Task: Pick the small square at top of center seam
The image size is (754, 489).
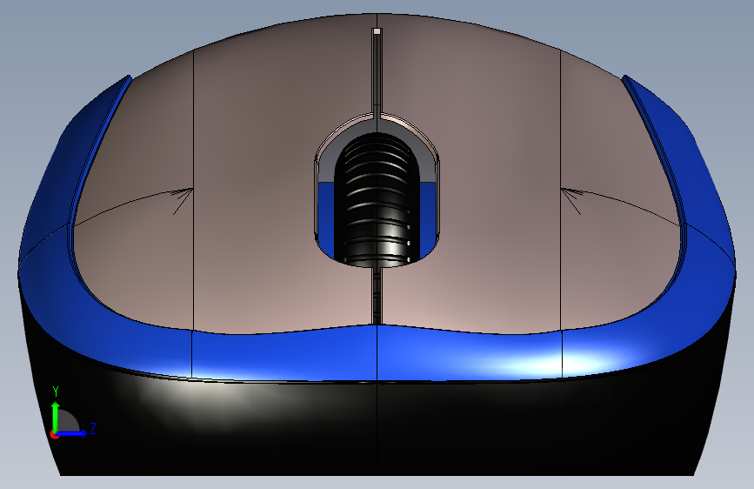Action: pyautogui.click(x=377, y=32)
